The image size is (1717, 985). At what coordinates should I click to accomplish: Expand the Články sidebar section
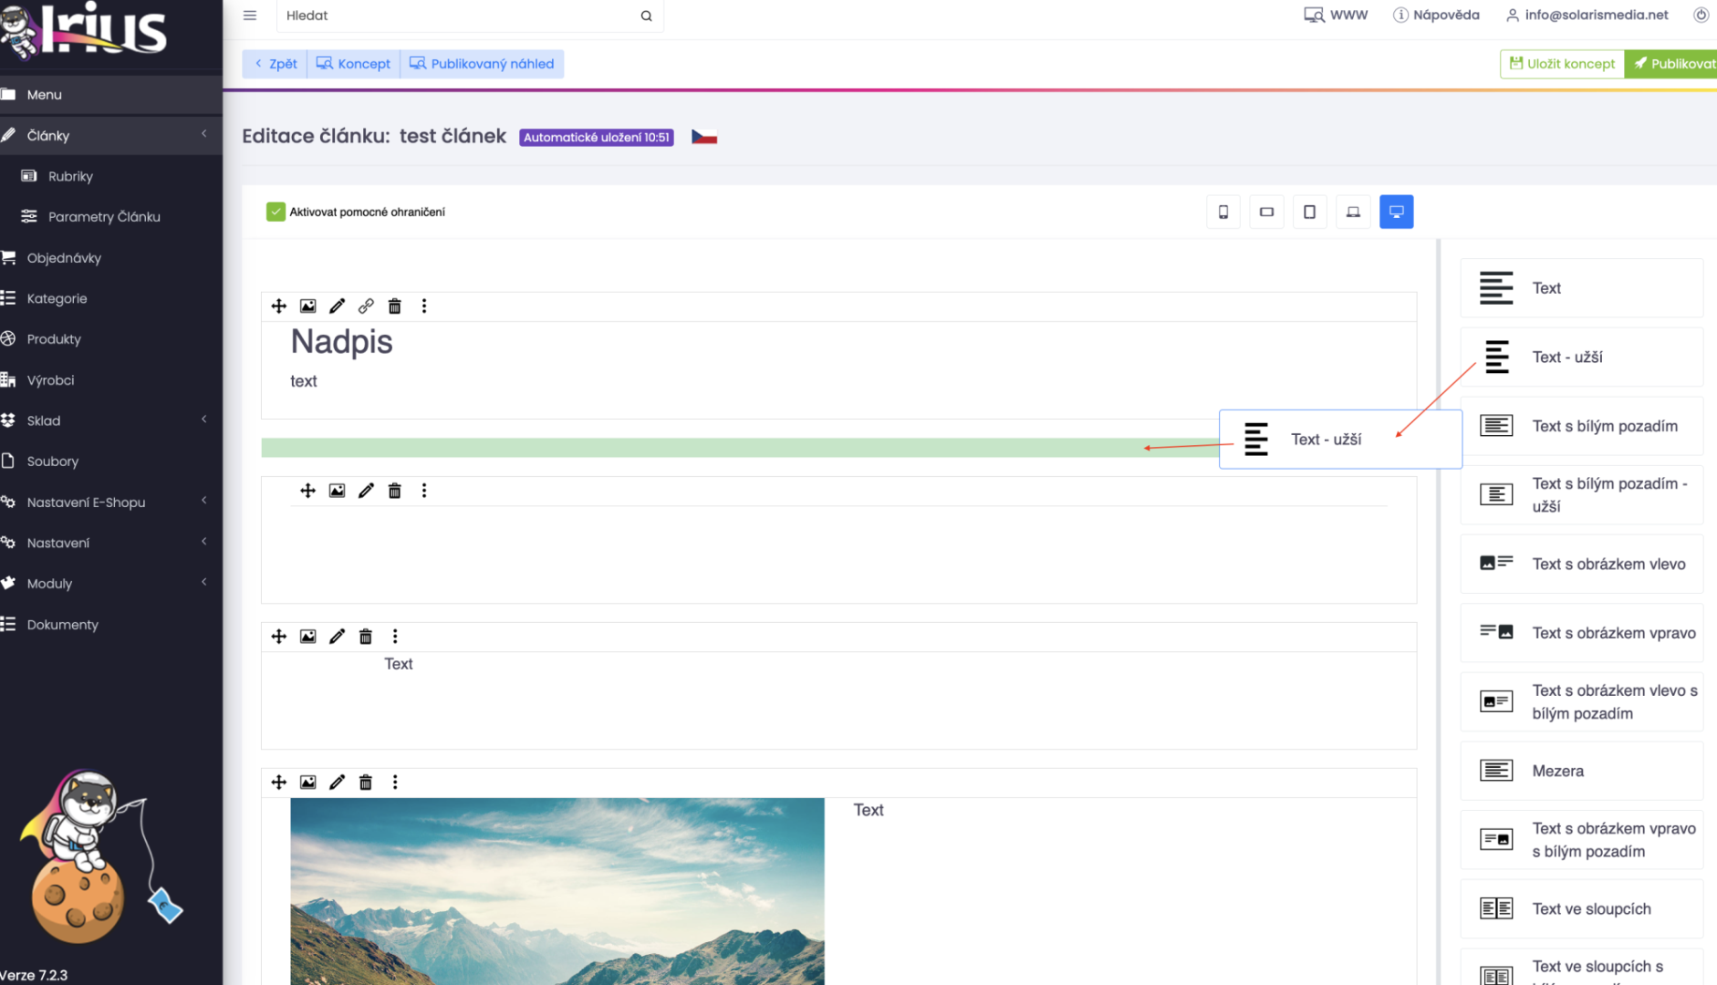click(111, 135)
